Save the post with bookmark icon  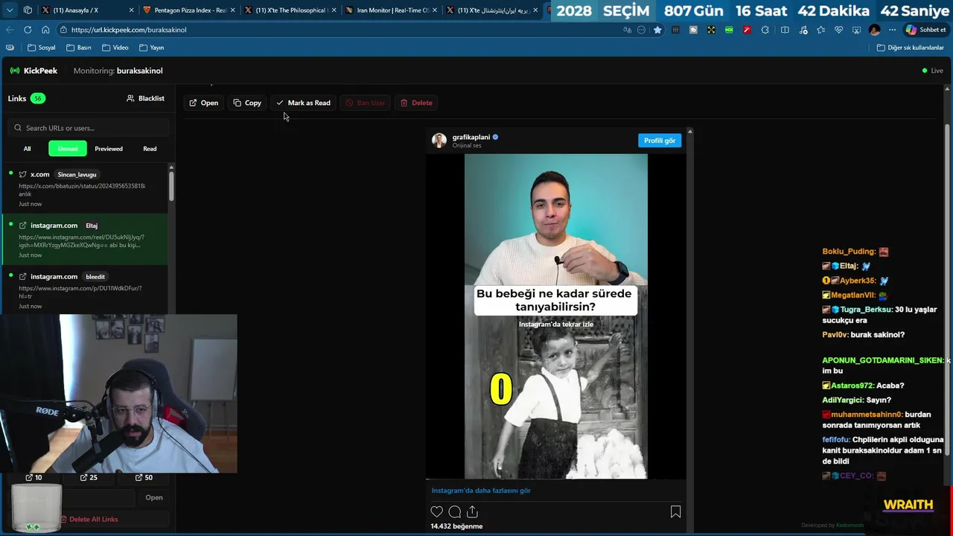click(675, 511)
